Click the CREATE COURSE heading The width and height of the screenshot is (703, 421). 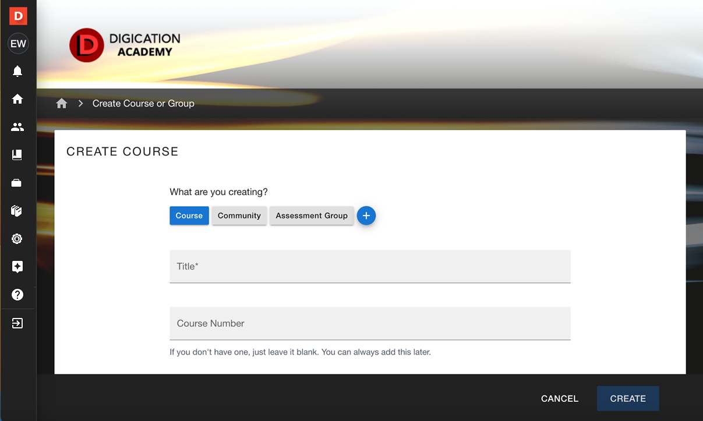click(122, 152)
